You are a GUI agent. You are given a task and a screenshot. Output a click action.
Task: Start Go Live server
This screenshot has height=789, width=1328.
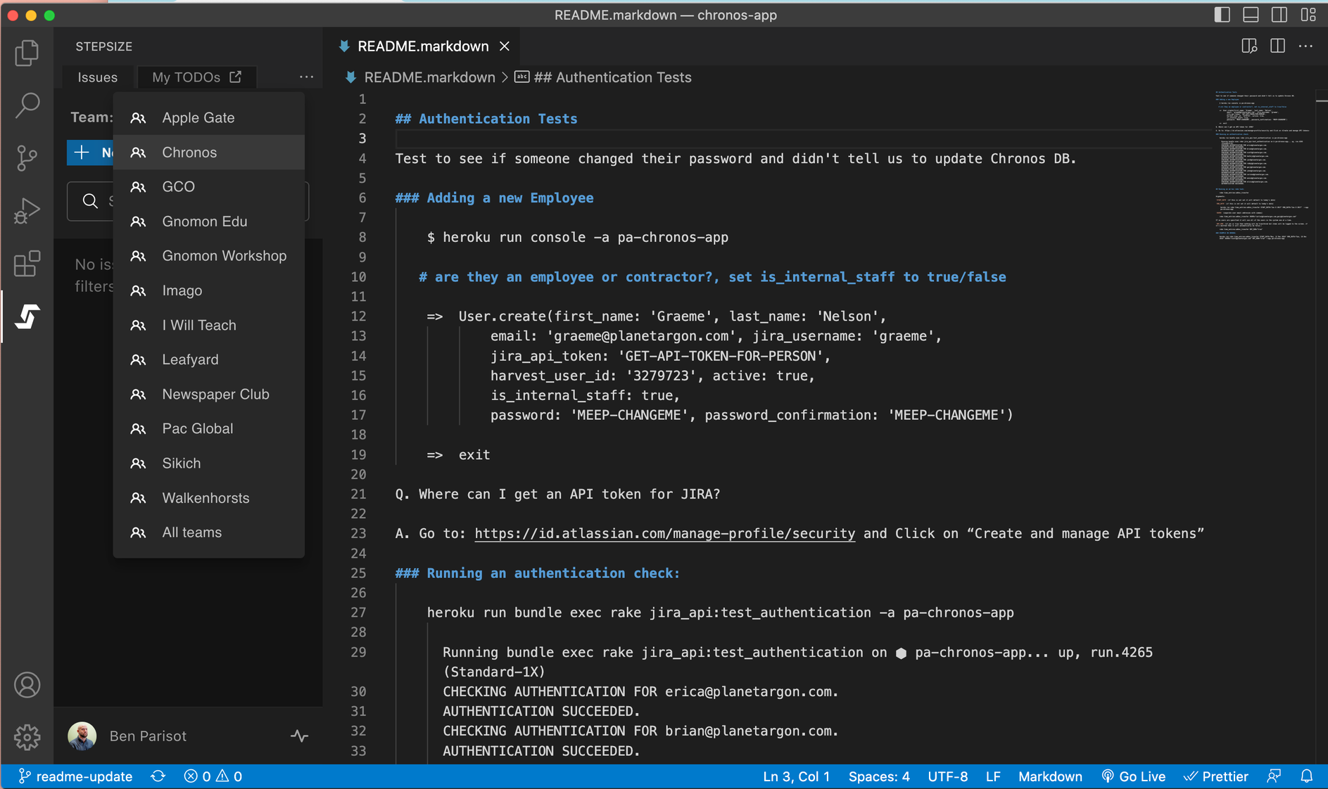point(1133,776)
